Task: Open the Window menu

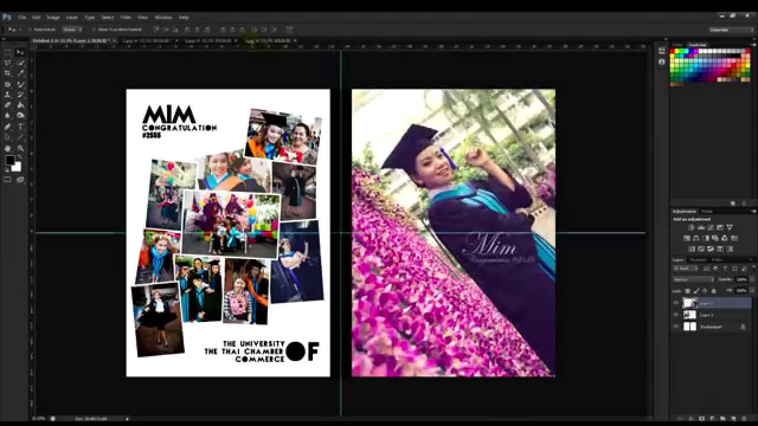Action: tap(163, 17)
